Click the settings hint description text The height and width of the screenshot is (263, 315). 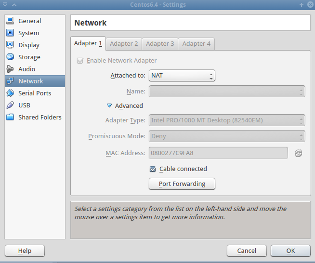181,213
